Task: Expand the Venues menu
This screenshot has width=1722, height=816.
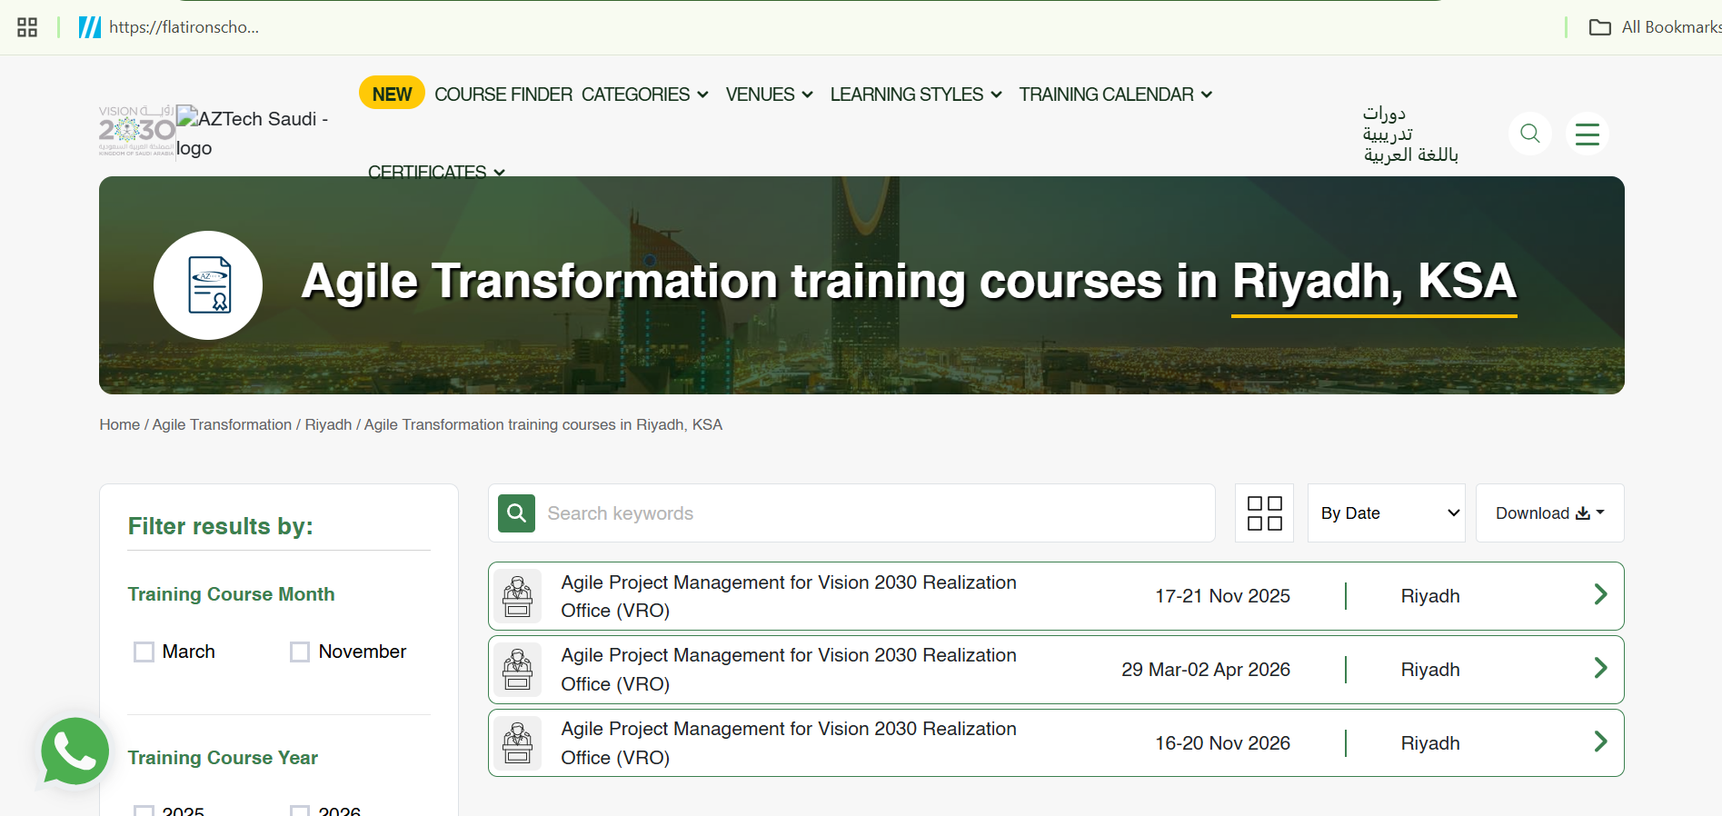Action: [769, 95]
